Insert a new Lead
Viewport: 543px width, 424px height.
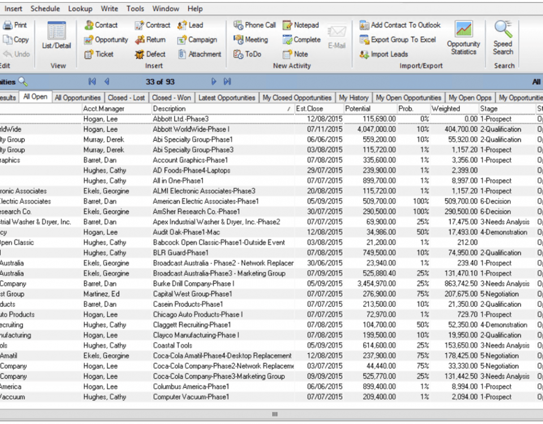(x=190, y=25)
